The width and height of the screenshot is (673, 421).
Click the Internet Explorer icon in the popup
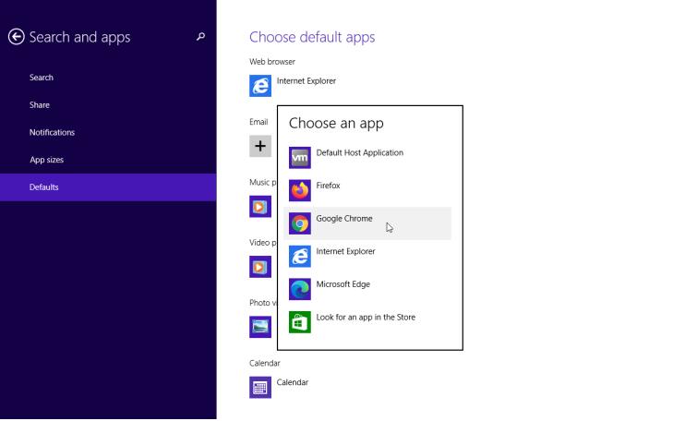pos(300,257)
